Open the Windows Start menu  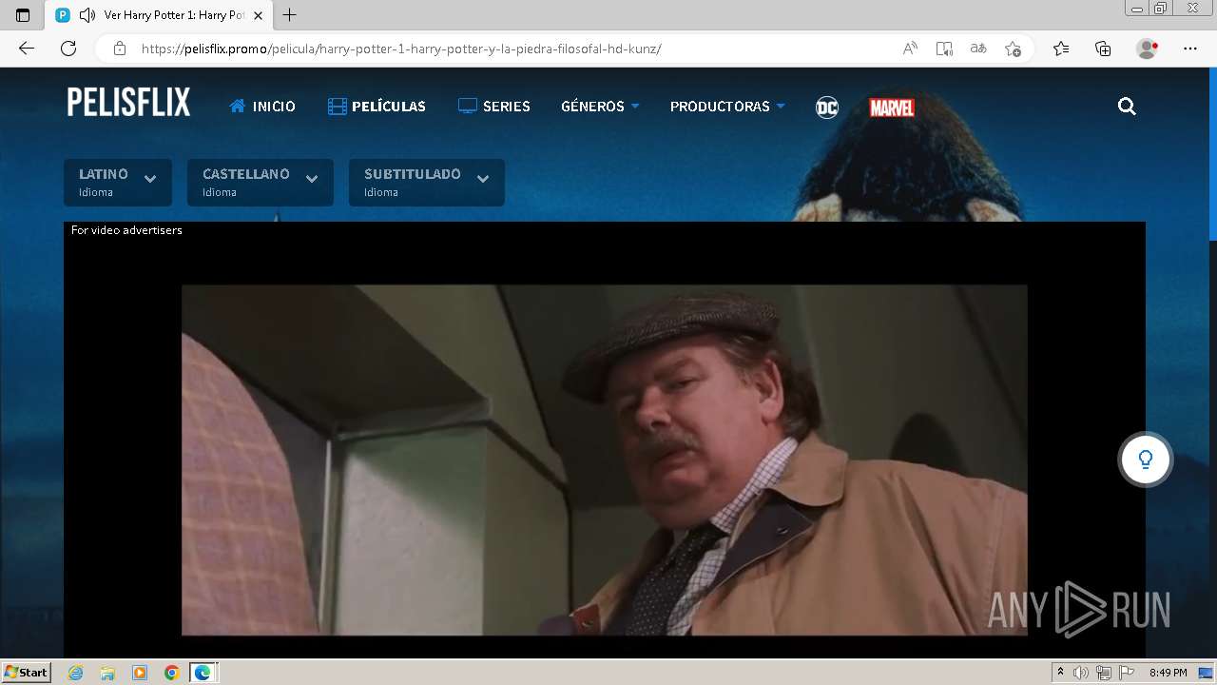pos(27,672)
